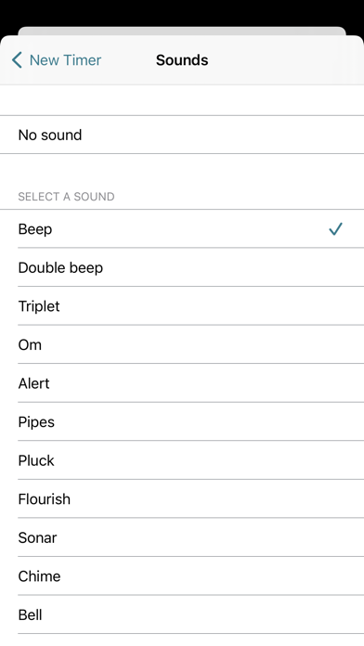Tap the New Timer back label text
Image resolution: width=364 pixels, height=646 pixels.
pyautogui.click(x=65, y=60)
